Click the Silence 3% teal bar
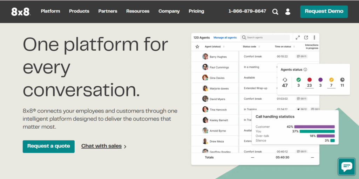Image resolution: width=359 pixels, height=179 pixels. click(x=332, y=141)
